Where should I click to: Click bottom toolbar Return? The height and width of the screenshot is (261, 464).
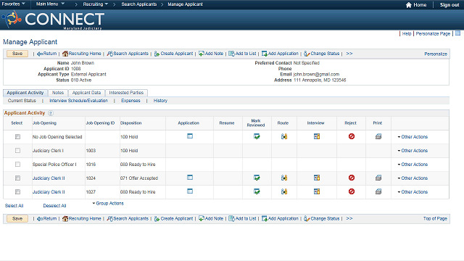pos(46,219)
